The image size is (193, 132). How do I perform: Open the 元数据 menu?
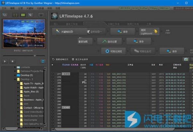[x=40, y=8]
